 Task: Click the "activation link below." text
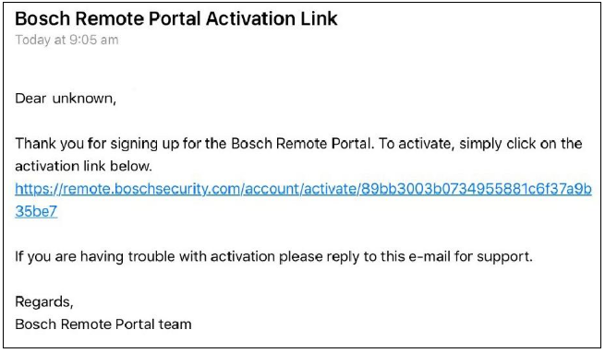click(x=84, y=166)
